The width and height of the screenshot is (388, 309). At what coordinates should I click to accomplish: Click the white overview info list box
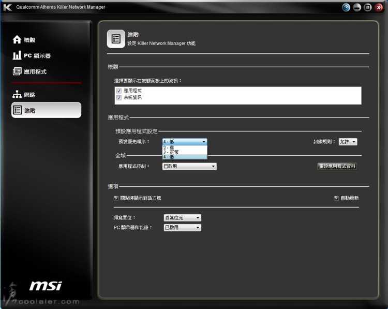pyautogui.click(x=238, y=95)
